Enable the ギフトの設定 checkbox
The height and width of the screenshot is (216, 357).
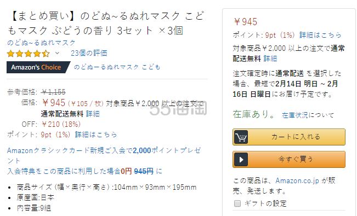point(237,203)
